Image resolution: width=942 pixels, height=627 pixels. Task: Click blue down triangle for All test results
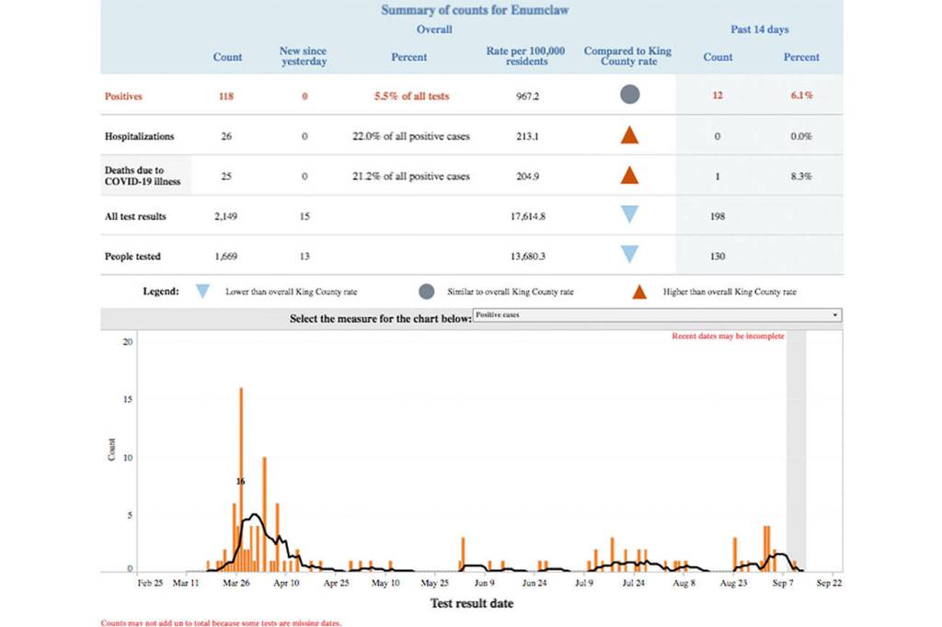click(x=629, y=214)
